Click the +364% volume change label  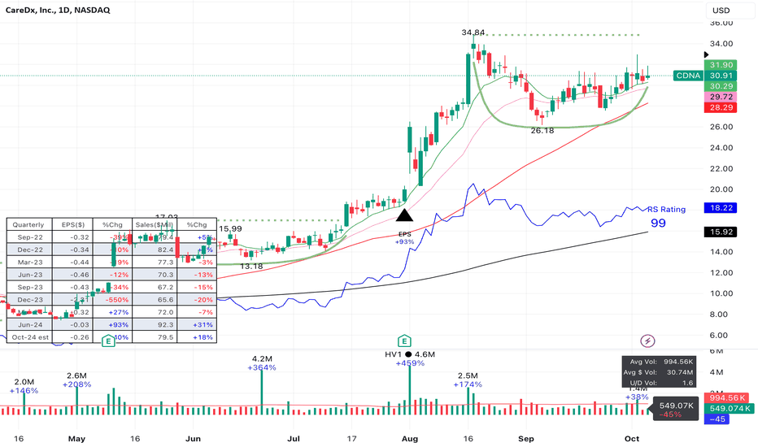tap(262, 367)
